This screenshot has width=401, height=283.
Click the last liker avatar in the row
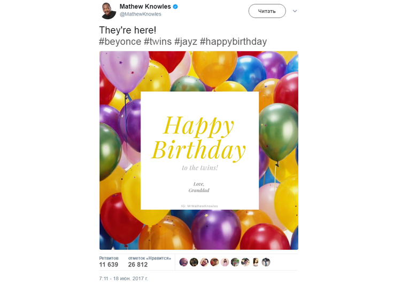point(266,262)
